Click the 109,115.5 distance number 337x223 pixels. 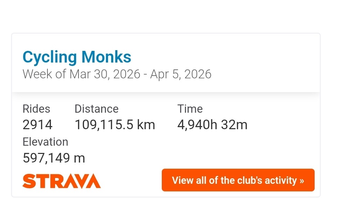104,125
